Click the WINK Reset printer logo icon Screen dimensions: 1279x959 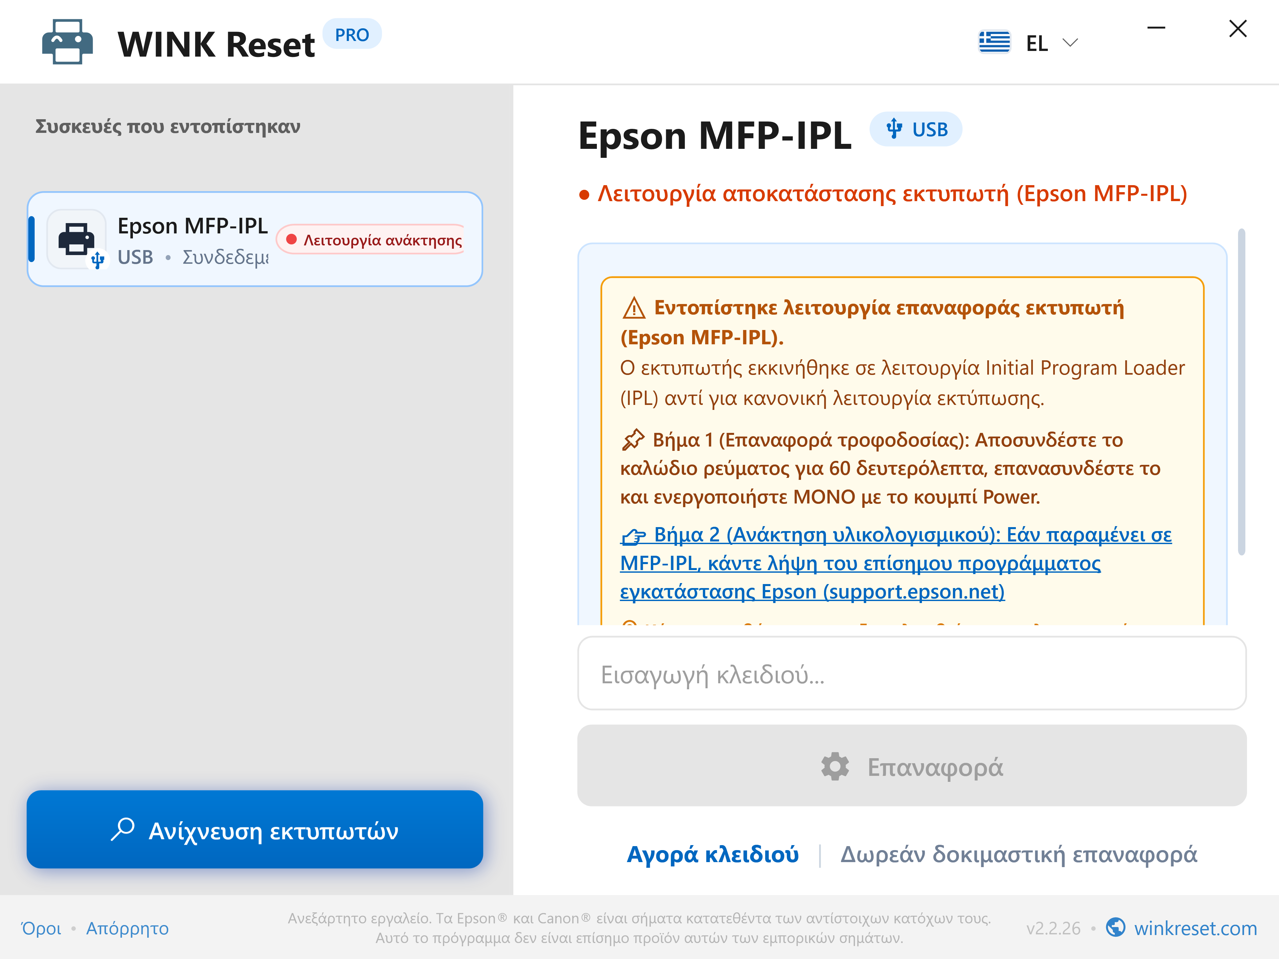click(x=67, y=42)
